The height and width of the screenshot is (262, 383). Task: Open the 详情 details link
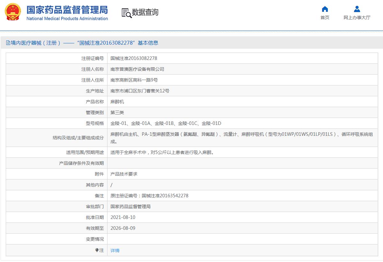coord(115,251)
